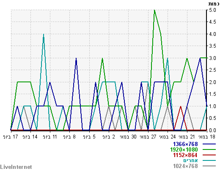Click the 2 ביונ date label

(x=109, y=137)
